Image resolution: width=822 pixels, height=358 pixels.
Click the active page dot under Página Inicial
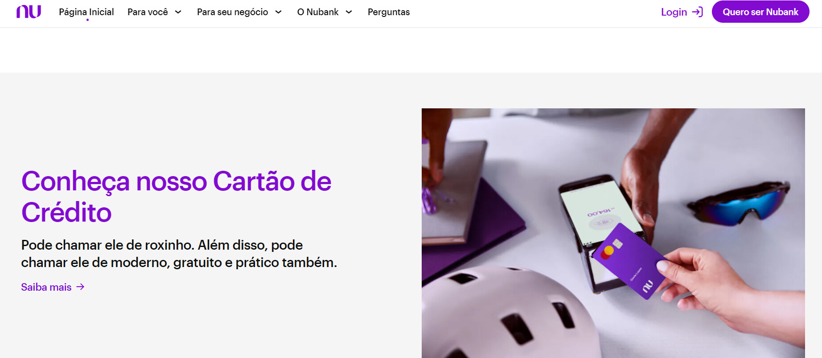click(x=87, y=20)
